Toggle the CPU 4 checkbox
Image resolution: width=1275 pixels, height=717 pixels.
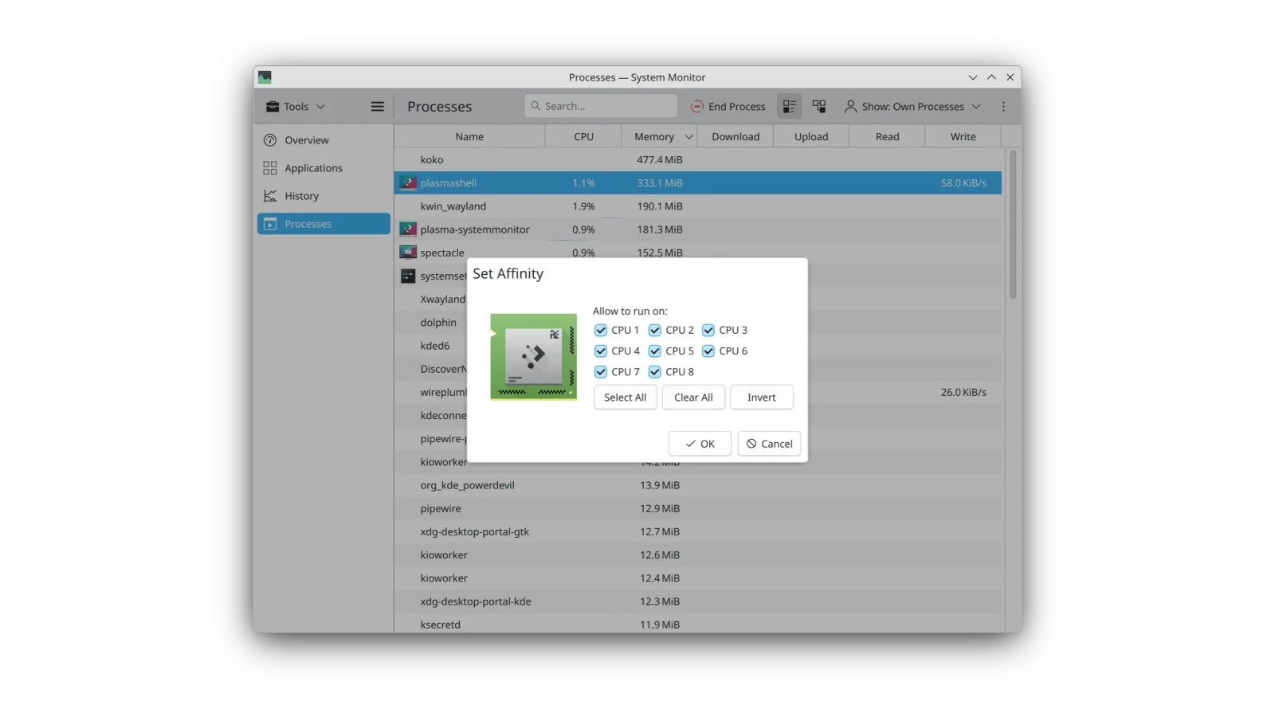(x=601, y=351)
